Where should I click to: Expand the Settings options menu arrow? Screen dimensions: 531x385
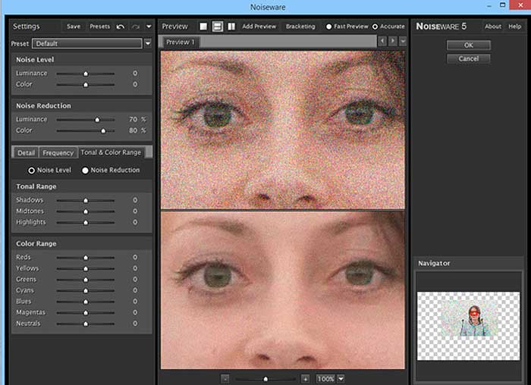[x=149, y=27]
